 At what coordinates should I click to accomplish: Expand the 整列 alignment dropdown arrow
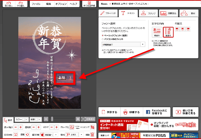[81, 134]
